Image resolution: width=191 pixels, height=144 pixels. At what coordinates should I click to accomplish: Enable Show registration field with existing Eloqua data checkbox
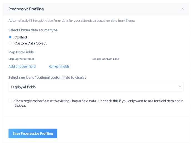click(x=10, y=101)
